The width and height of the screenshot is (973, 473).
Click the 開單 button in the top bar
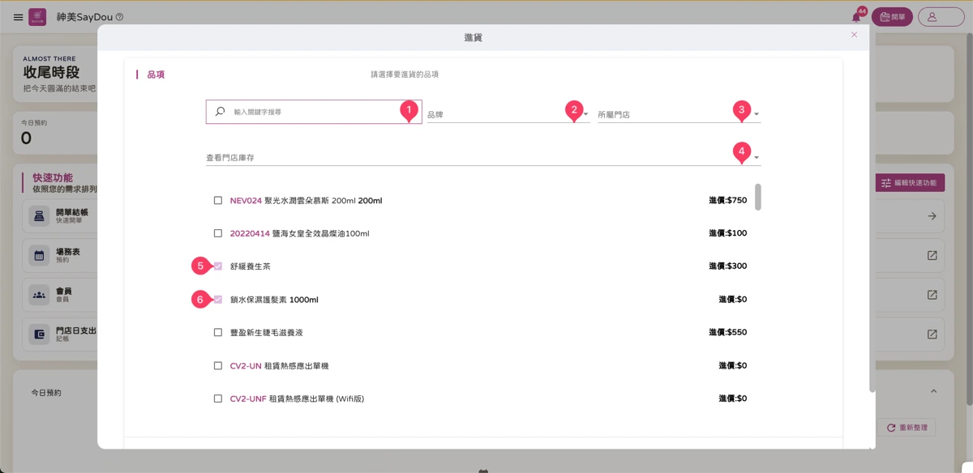(892, 17)
